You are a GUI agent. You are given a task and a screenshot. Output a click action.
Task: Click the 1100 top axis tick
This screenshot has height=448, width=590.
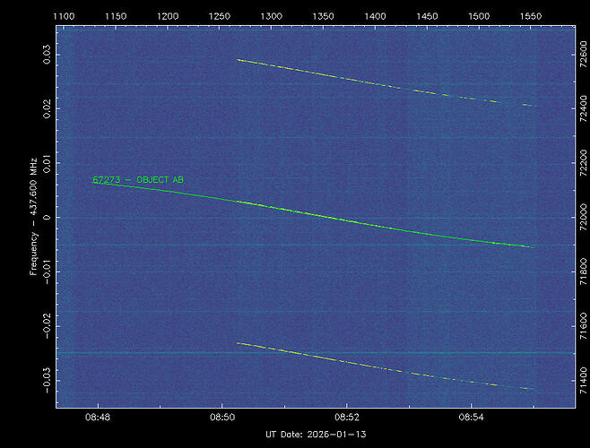coord(65,16)
